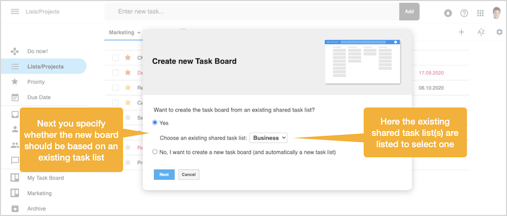
Task: Click the 06.10.2020 due date
Action: click(432, 88)
